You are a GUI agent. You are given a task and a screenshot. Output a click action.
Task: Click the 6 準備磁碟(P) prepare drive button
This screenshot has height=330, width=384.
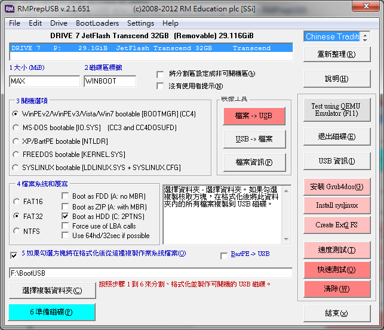coord(52,312)
